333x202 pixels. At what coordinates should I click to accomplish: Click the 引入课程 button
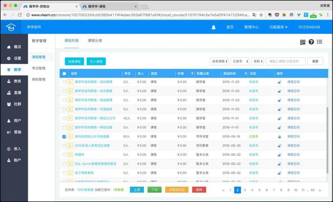click(x=96, y=62)
